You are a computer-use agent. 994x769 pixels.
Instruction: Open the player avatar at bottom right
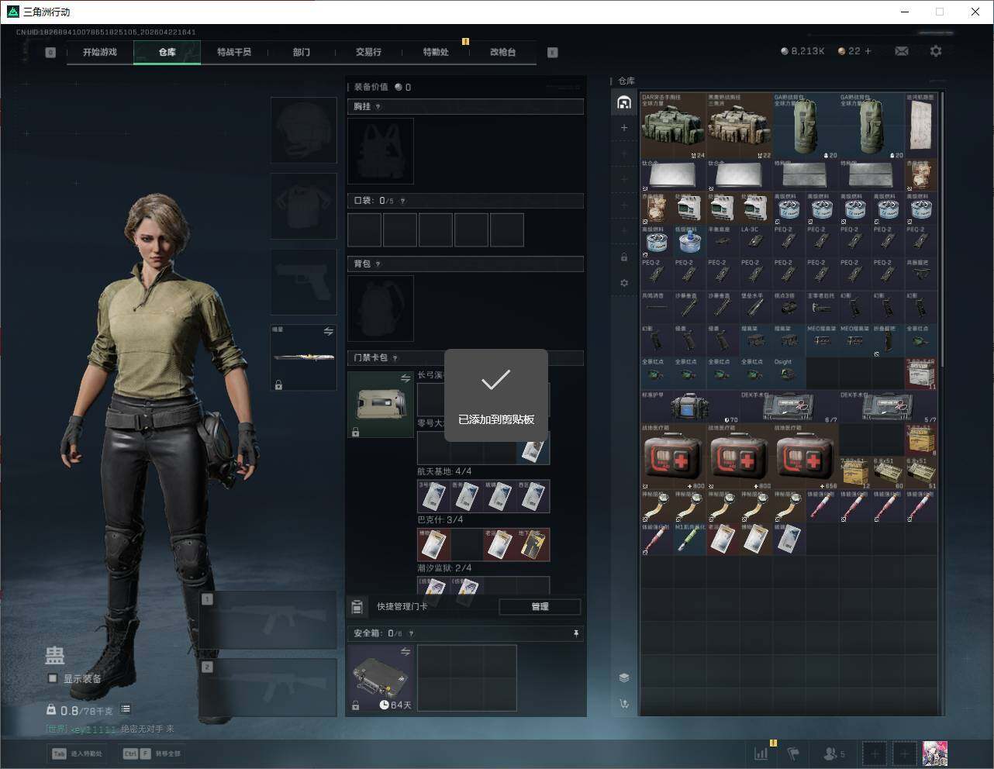[935, 753]
